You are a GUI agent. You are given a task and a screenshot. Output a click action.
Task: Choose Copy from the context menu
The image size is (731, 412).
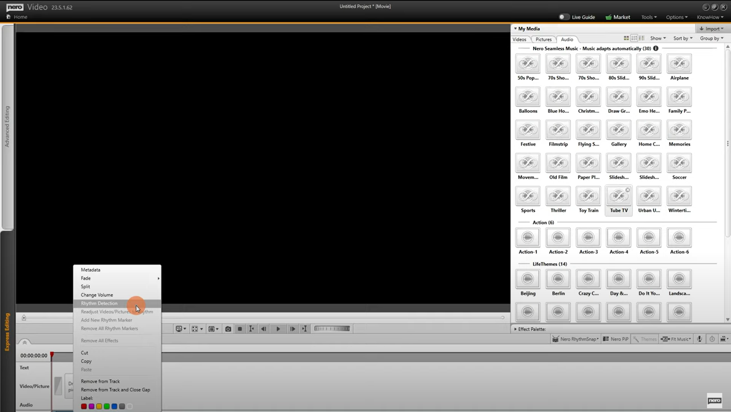pyautogui.click(x=117, y=361)
